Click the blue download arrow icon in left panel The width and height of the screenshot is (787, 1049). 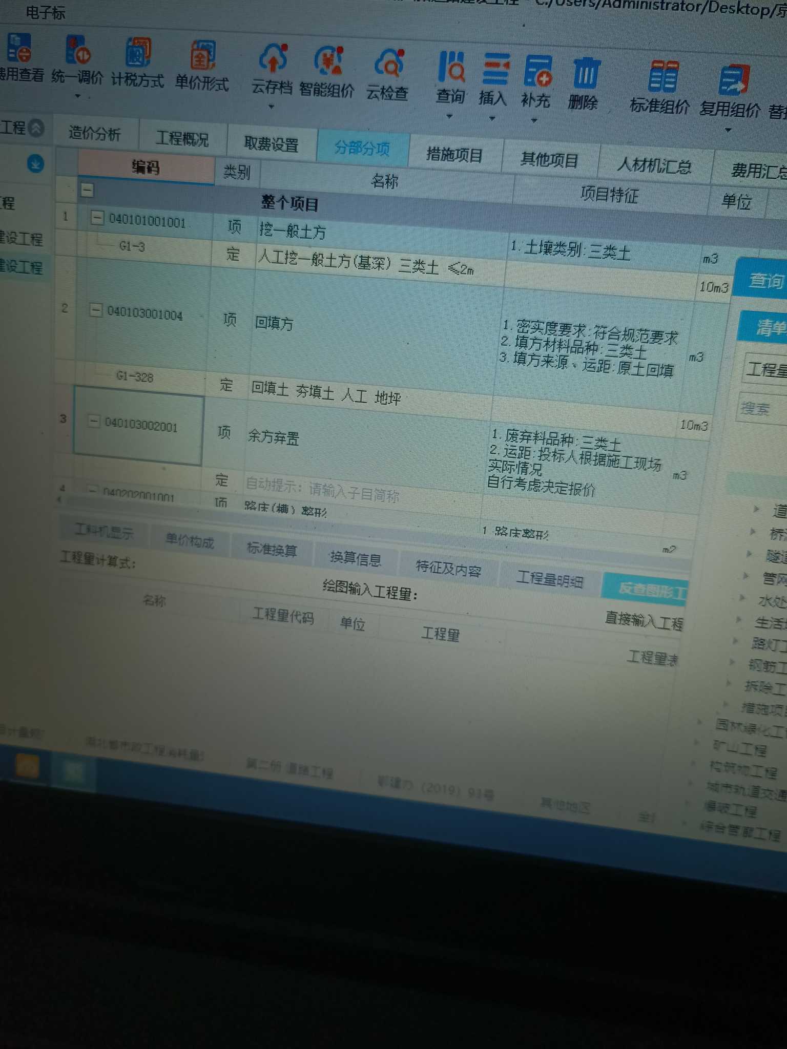click(35, 164)
